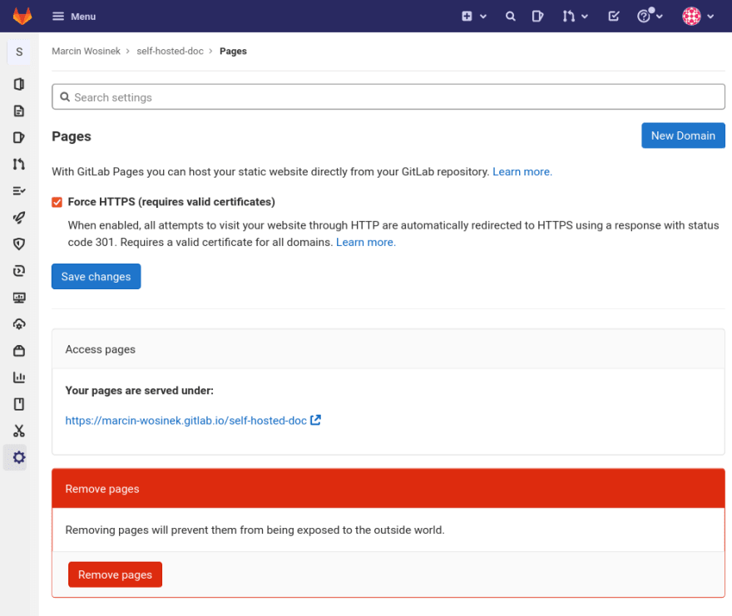Click external link icon beside pages URL
The height and width of the screenshot is (616, 732).
coord(315,420)
